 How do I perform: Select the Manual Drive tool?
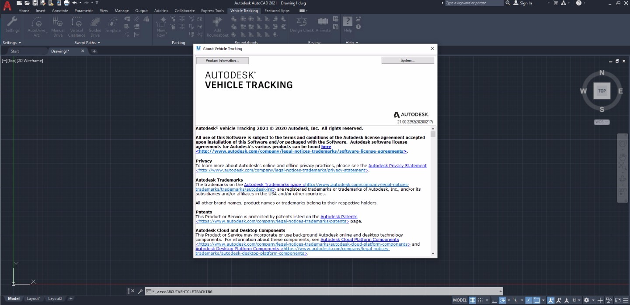click(x=58, y=25)
